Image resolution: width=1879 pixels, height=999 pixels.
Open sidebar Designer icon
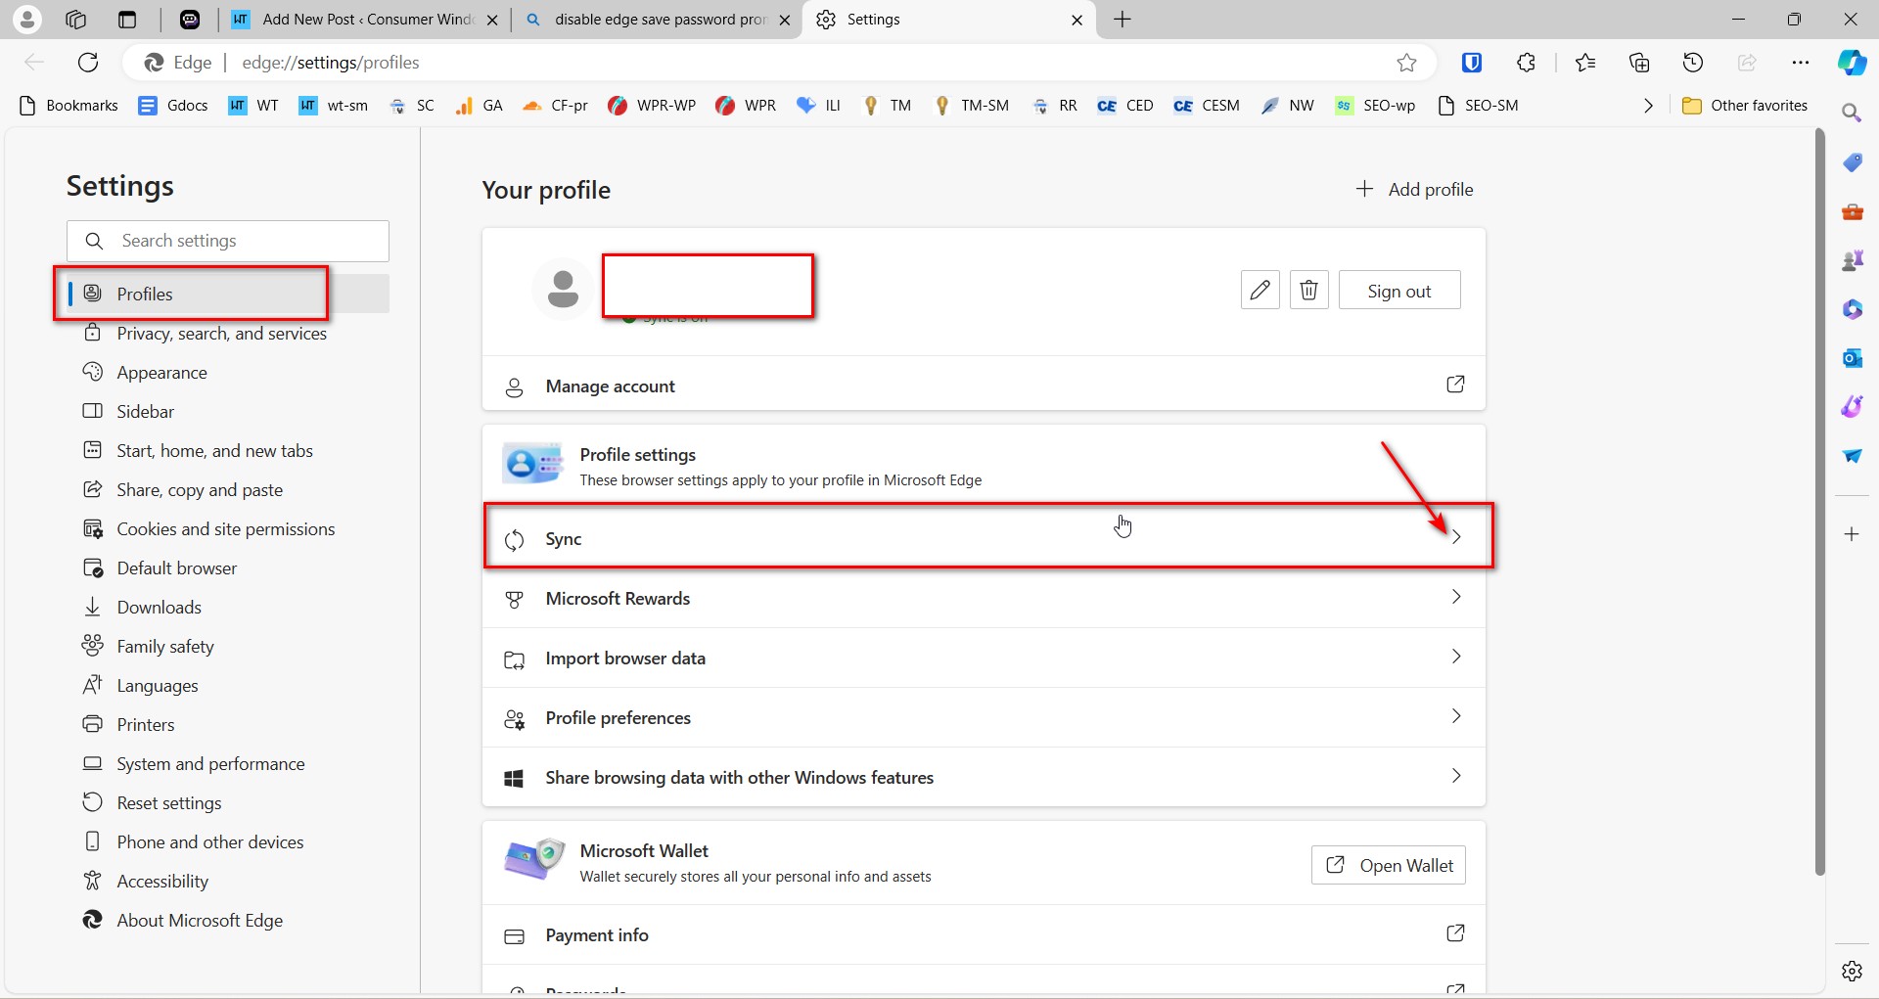click(1852, 407)
